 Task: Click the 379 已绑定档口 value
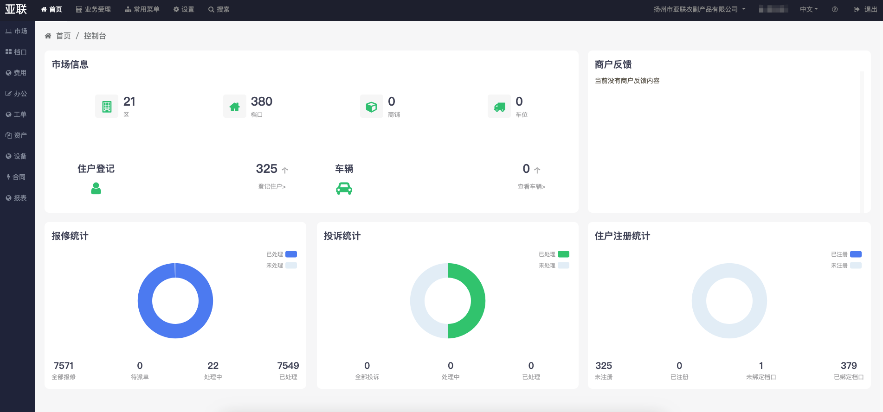point(849,366)
